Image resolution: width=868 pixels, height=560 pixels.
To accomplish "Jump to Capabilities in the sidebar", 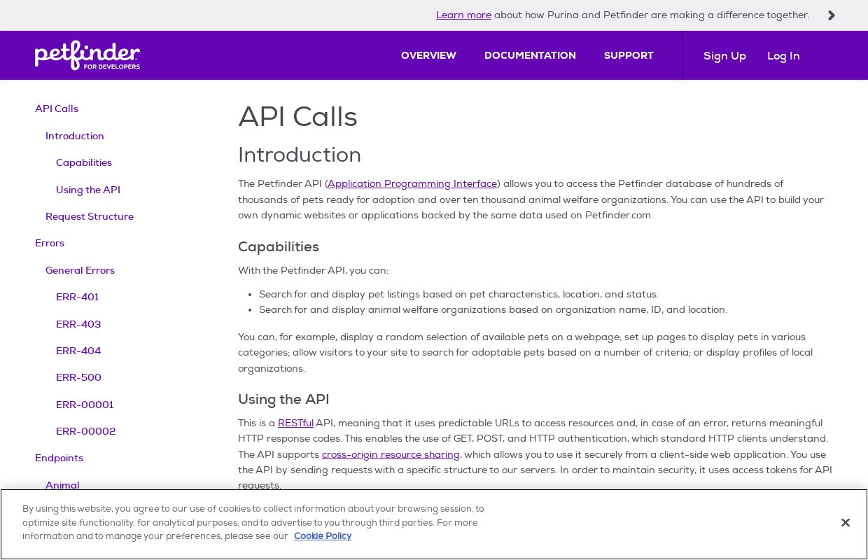I will (x=84, y=162).
